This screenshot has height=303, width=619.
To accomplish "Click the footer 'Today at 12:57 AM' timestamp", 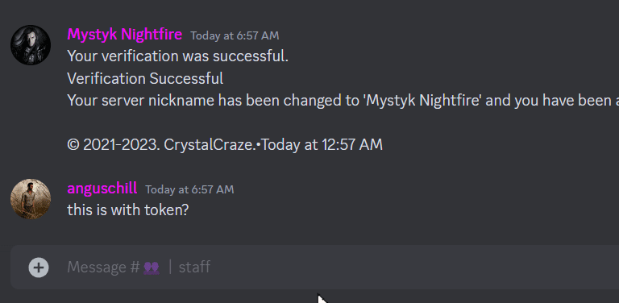I will [322, 145].
